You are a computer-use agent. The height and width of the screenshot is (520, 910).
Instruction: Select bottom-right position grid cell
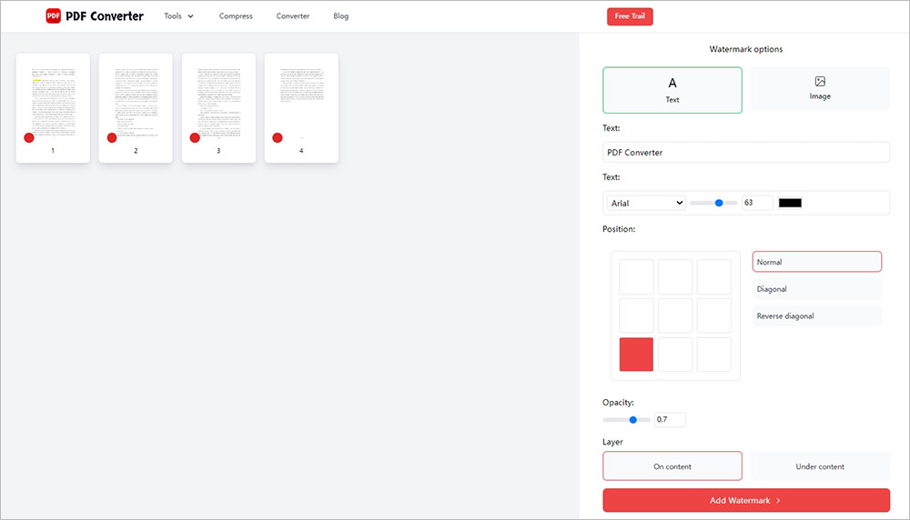[x=713, y=355]
